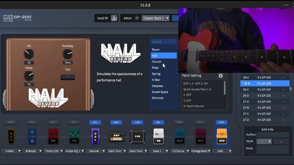The width and height of the screenshot is (294, 165).
Task: Select the VOL pedal icon
Action: (x=95, y=137)
